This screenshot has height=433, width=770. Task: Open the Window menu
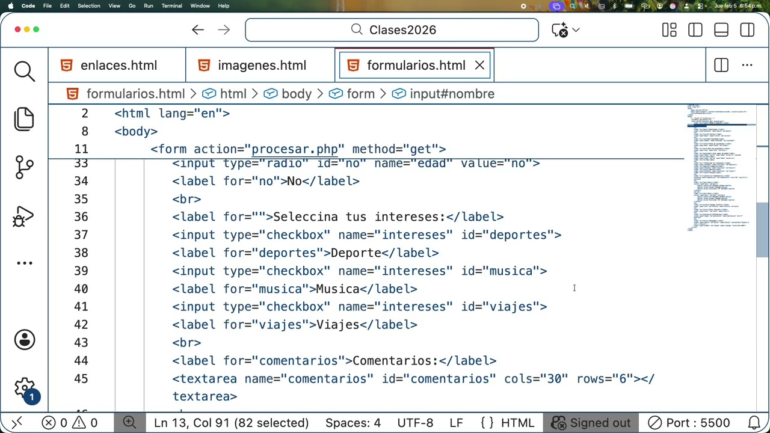(200, 6)
